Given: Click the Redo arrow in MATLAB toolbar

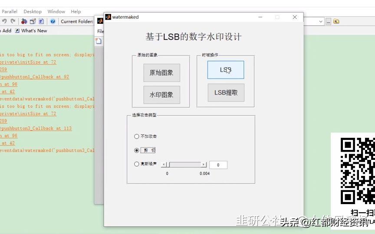Looking at the screenshot, I should click(13, 21).
